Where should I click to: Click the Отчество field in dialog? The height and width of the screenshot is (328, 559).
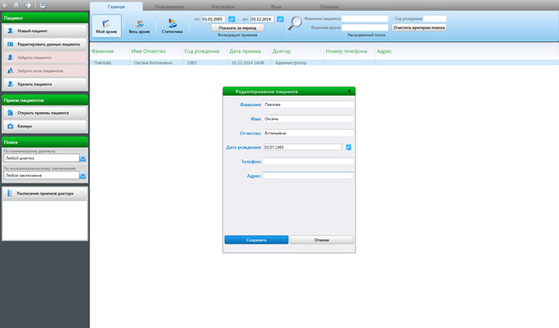(308, 133)
